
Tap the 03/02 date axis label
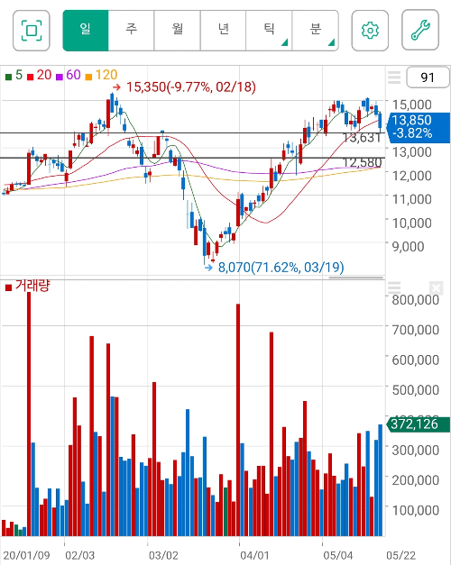[163, 555]
